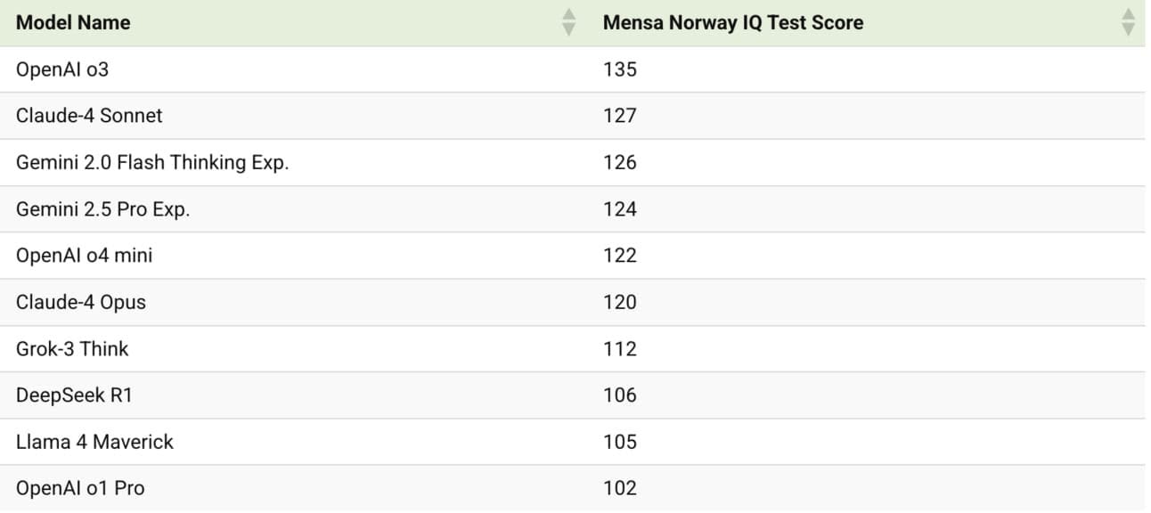Click the DeepSeek R1 model cell

(74, 395)
